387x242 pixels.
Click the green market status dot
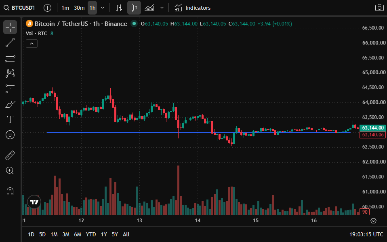134,24
